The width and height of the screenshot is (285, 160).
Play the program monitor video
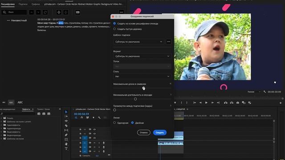point(206,103)
